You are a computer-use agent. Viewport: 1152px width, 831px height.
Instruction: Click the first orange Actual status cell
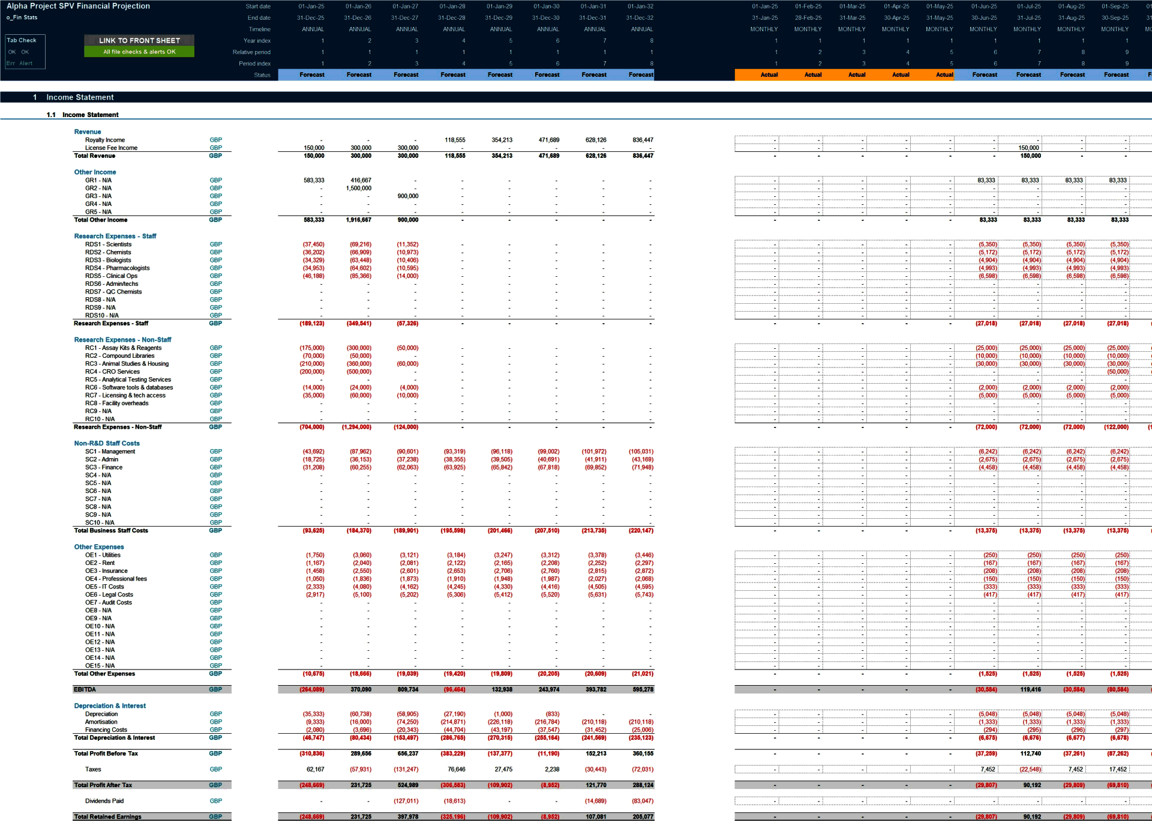pos(757,74)
